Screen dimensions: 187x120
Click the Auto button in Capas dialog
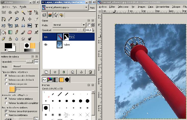92,8
